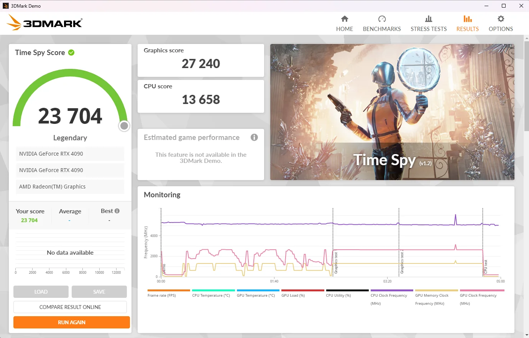The width and height of the screenshot is (529, 338).
Task: Go to the HOME tab
Action: click(x=345, y=24)
